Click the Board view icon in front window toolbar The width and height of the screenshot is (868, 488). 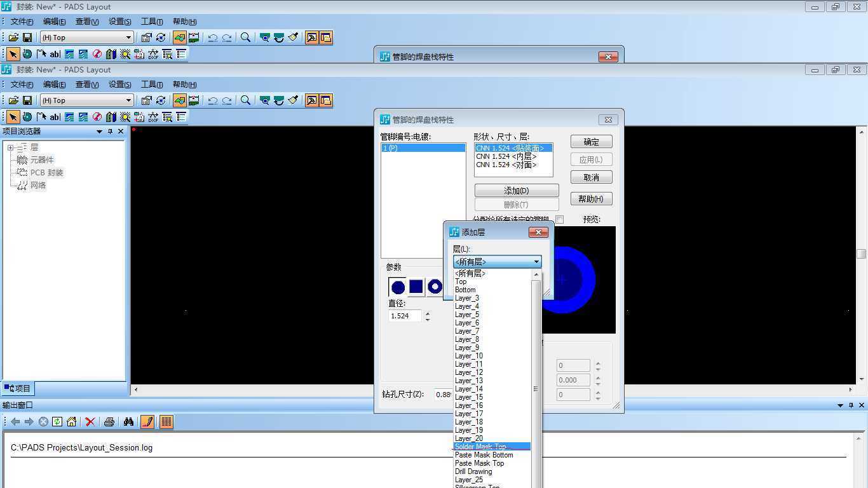tap(265, 100)
